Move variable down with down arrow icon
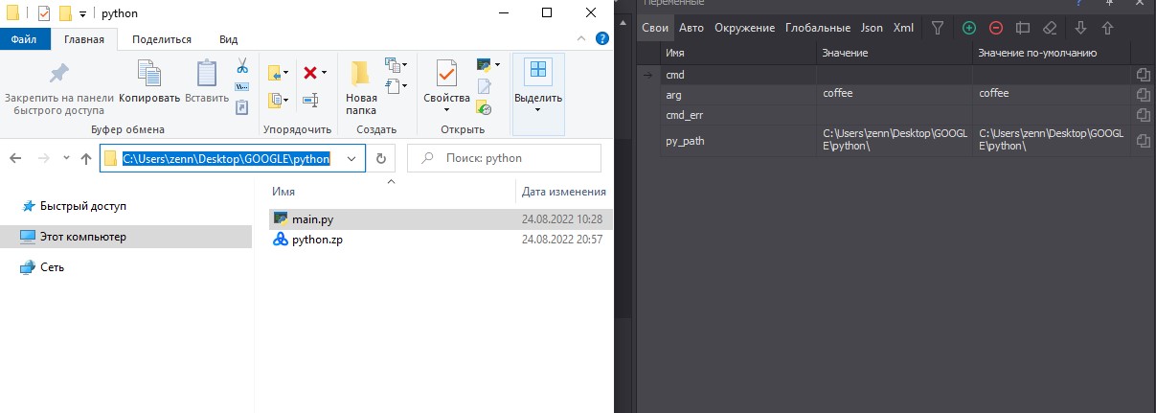1156x413 pixels. pos(1081,28)
